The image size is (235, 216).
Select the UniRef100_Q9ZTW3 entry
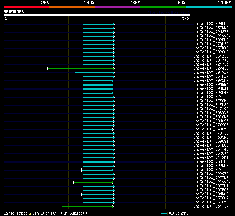[211, 178]
